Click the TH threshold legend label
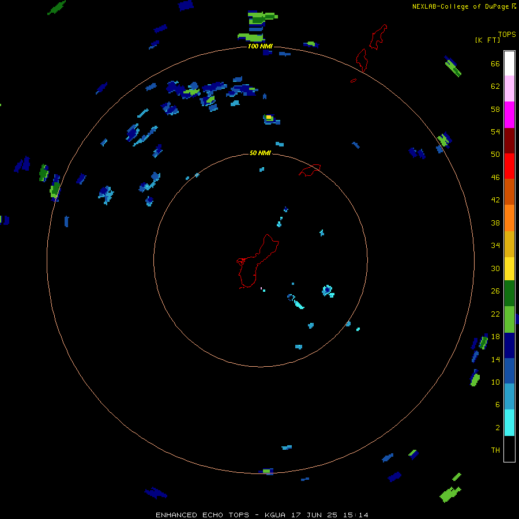This screenshot has width=519, height=519. (495, 450)
